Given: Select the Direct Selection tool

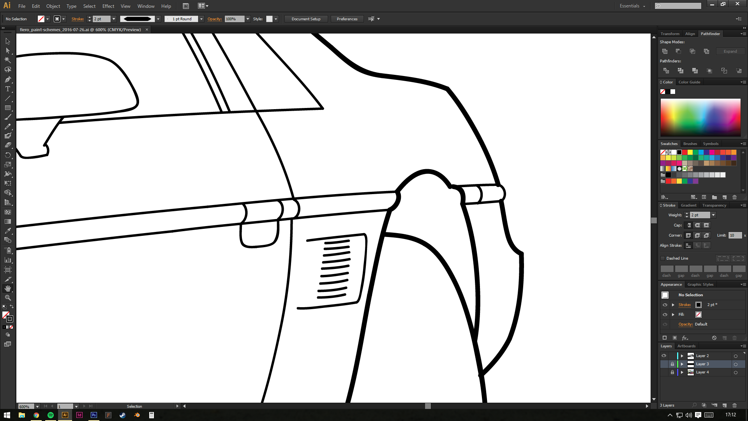Looking at the screenshot, I should coord(8,51).
